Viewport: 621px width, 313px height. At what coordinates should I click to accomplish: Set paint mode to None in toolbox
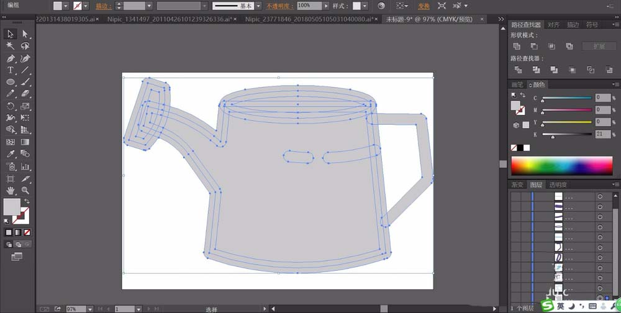click(x=27, y=232)
